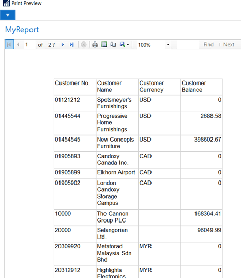Select customer number 20309920
This screenshot has width=241, height=278.
(67, 246)
